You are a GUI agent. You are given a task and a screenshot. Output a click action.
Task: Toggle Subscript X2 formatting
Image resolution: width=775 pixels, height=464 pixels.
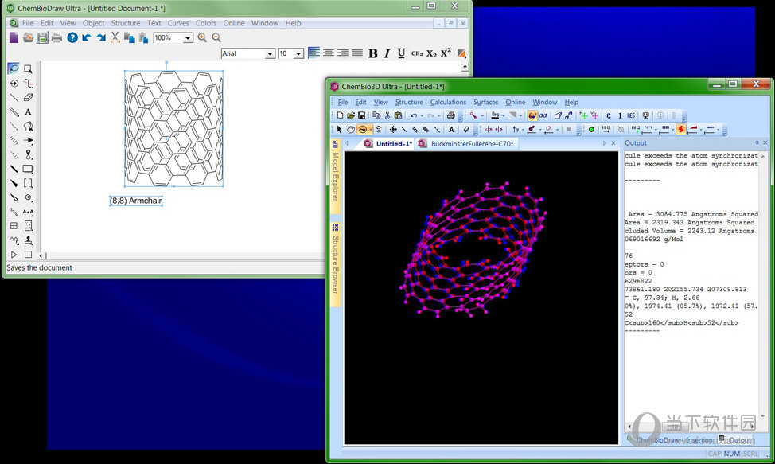coord(431,53)
